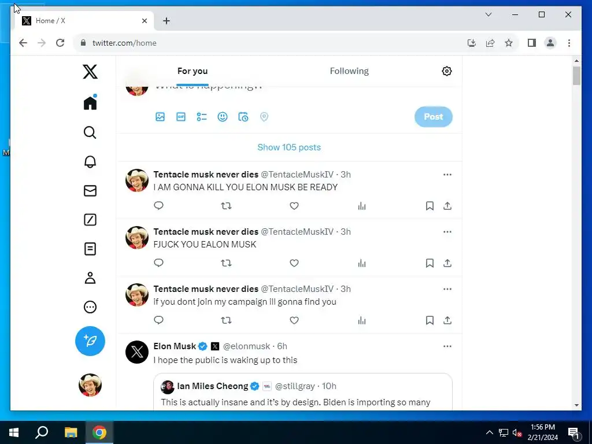
Task: Bookmark the 'I AM GONNA KILL YOU' post
Action: 430,206
